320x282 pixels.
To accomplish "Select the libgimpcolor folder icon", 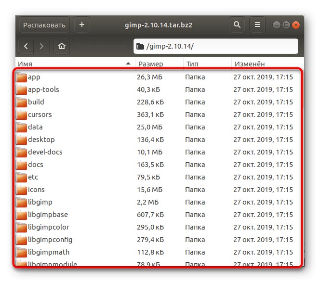I will tap(21, 227).
